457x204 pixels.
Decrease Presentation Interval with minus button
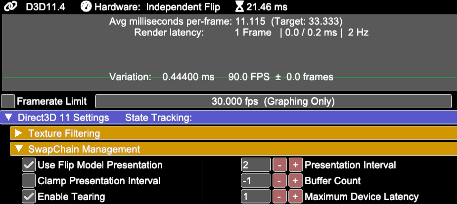pos(279,165)
